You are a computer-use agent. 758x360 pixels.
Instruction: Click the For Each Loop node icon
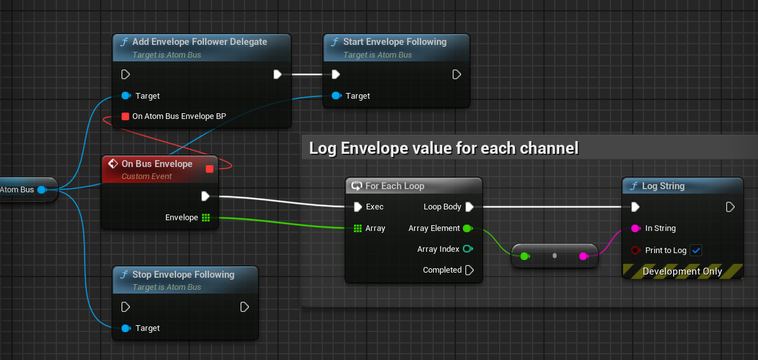[357, 186]
